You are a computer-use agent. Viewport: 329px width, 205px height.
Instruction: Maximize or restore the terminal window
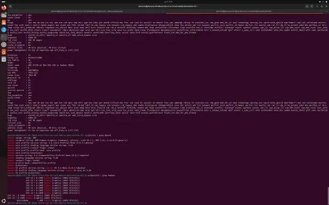321,6
